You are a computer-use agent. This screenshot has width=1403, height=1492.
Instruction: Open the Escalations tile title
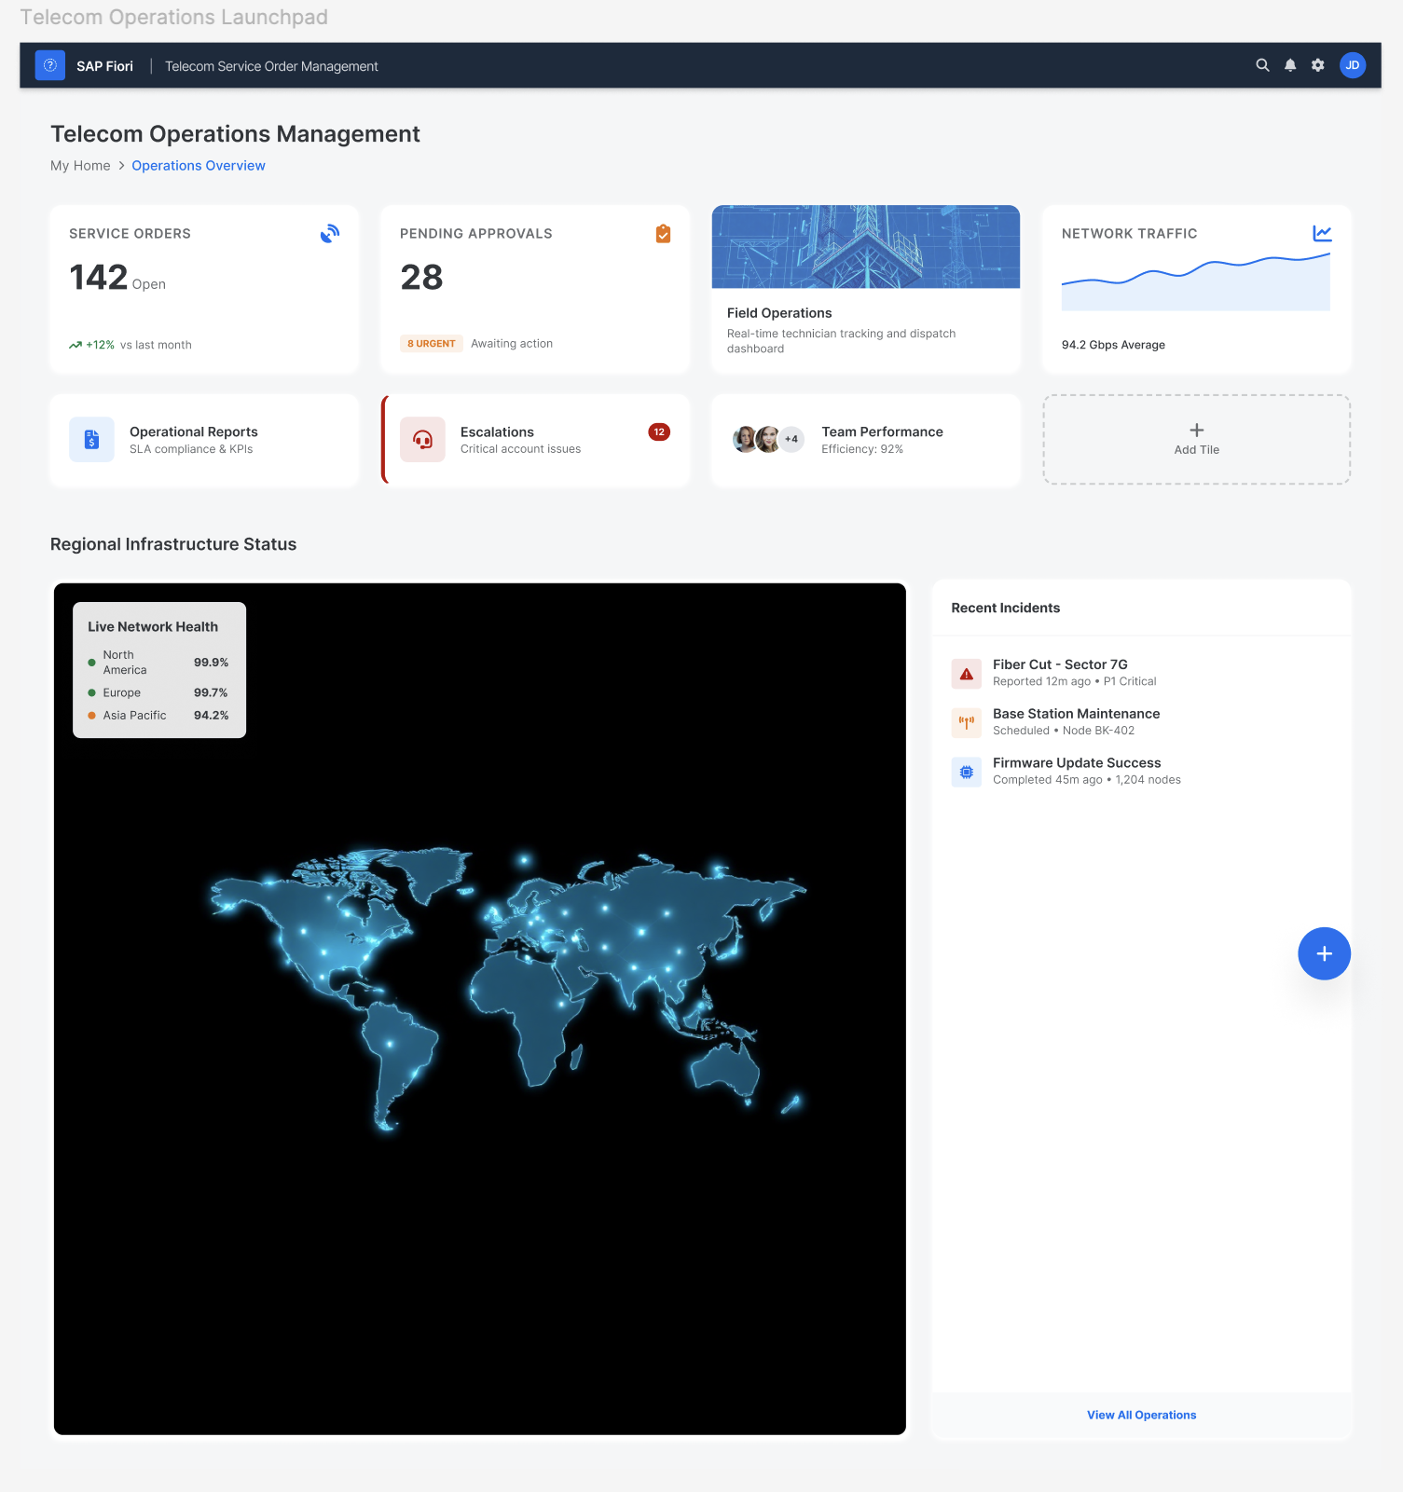pos(497,431)
